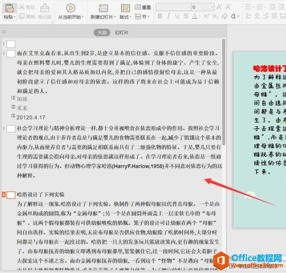Select slide 1 icon in outline
This screenshot has height=273, width=286.
(11, 44)
